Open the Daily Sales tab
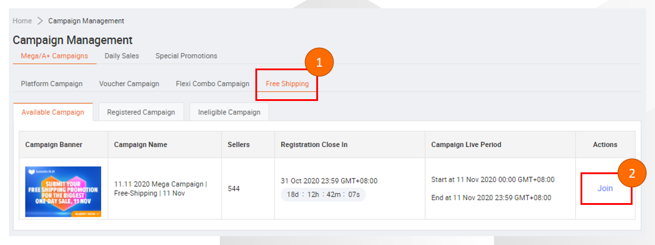This screenshot has width=655, height=245. [x=122, y=56]
